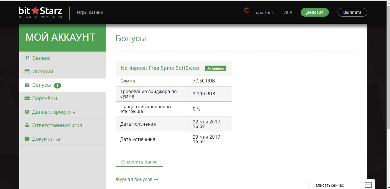Click the lock icon beside Ответственная игра
This screenshot has width=390, height=189.
(27, 125)
